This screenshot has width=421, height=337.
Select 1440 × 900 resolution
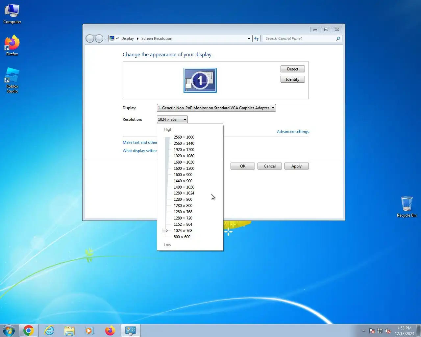(183, 181)
